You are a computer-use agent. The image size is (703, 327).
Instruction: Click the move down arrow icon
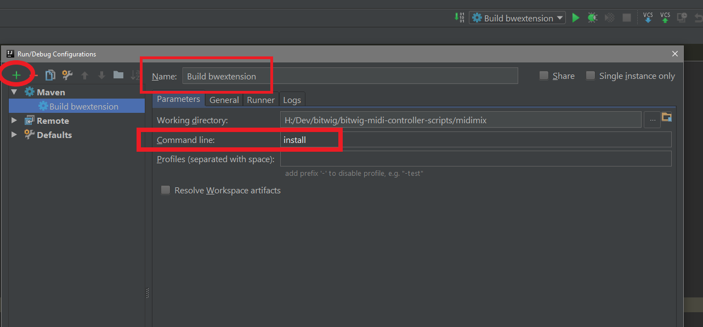(101, 75)
